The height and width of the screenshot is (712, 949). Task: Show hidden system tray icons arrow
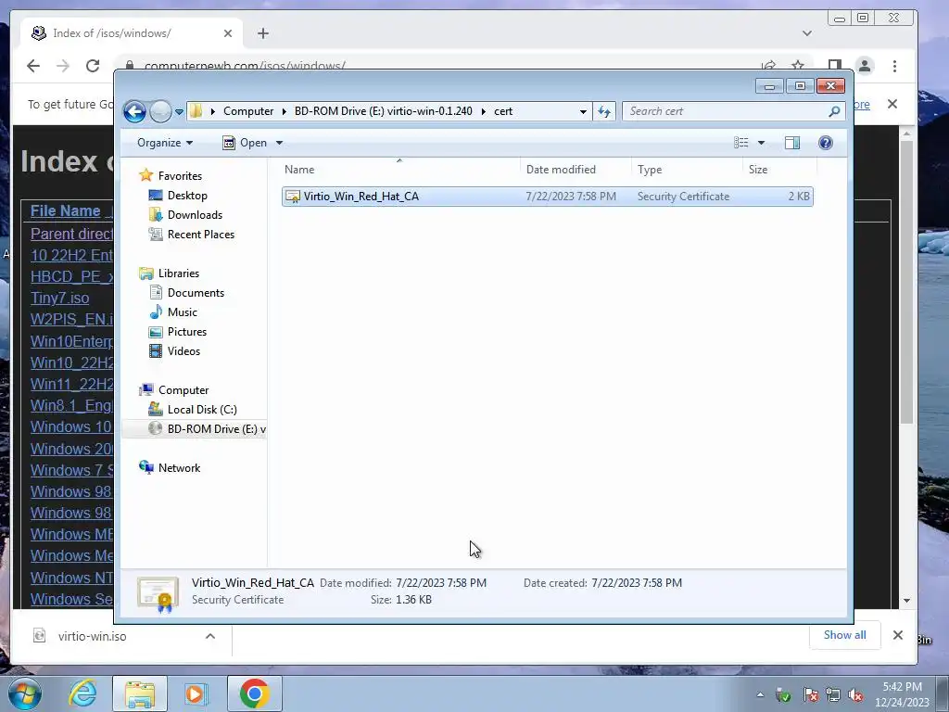[x=760, y=695]
